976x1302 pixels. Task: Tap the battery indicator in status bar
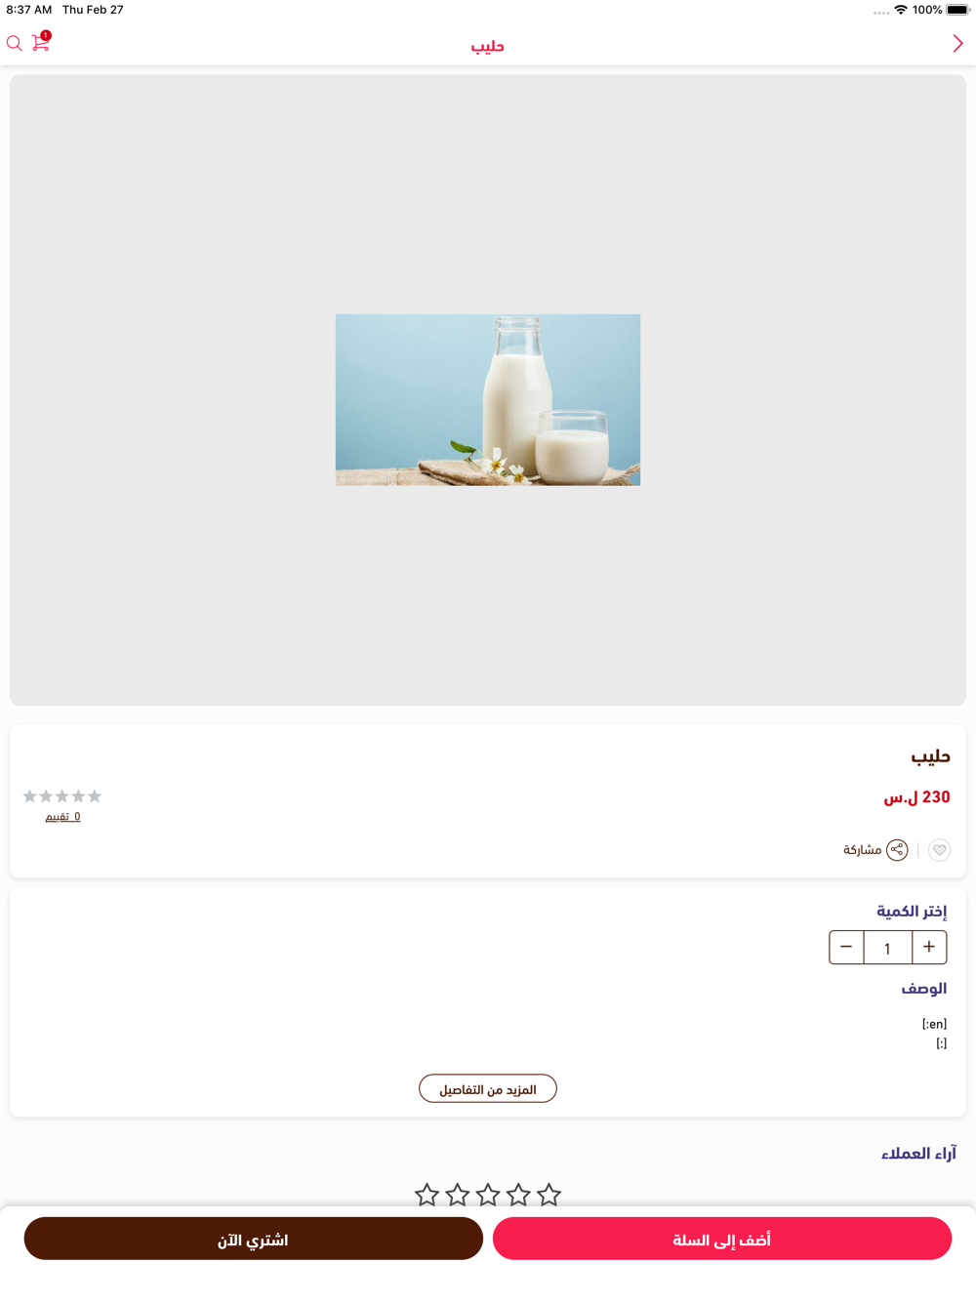pos(957,10)
